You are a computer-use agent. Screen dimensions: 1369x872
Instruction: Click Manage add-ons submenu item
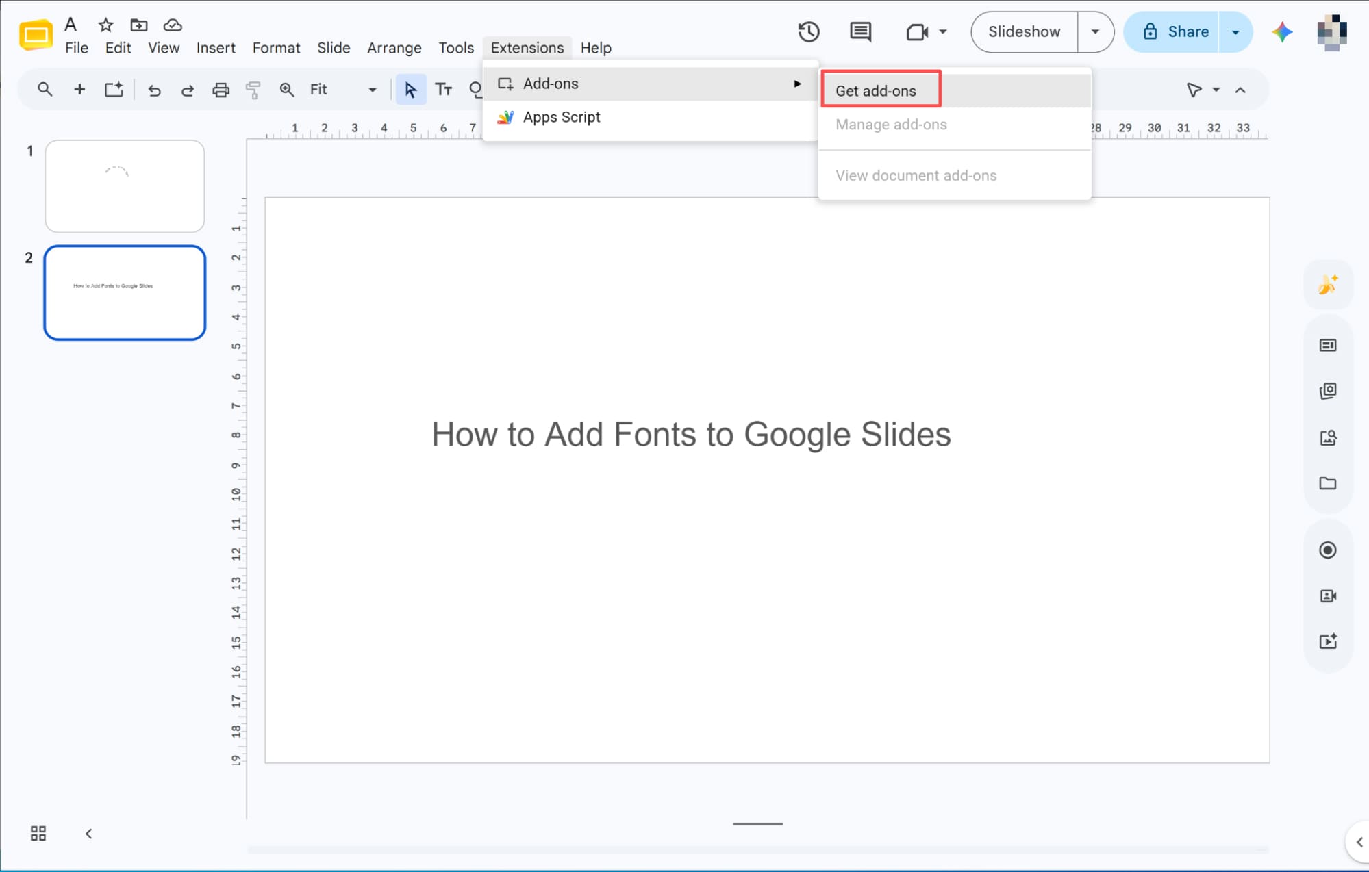coord(955,125)
